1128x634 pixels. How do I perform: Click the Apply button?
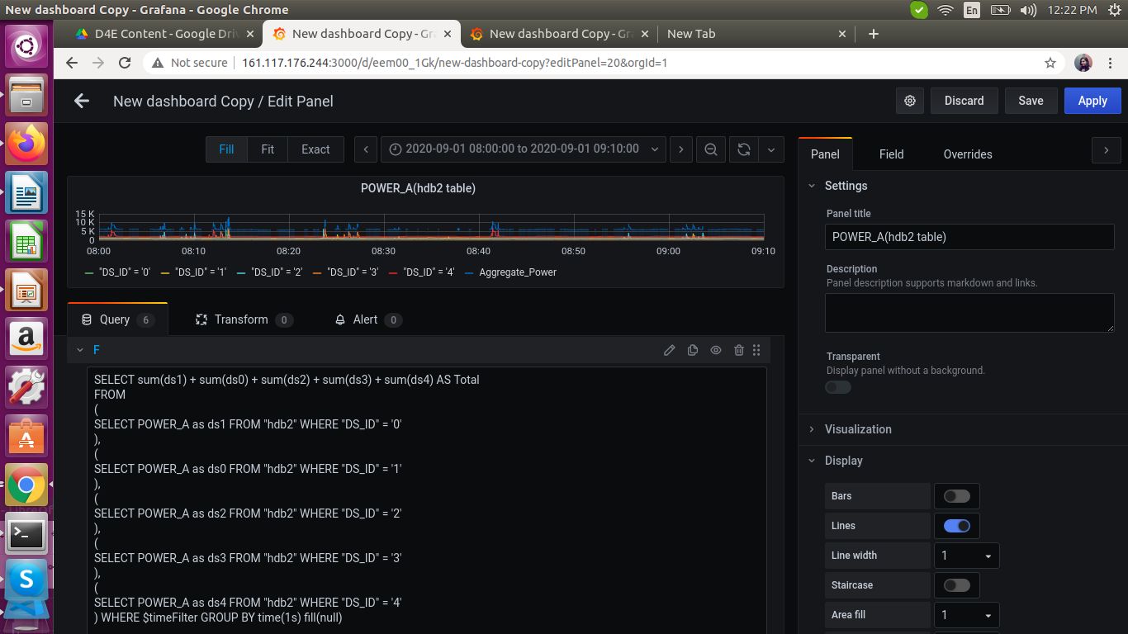pos(1092,101)
